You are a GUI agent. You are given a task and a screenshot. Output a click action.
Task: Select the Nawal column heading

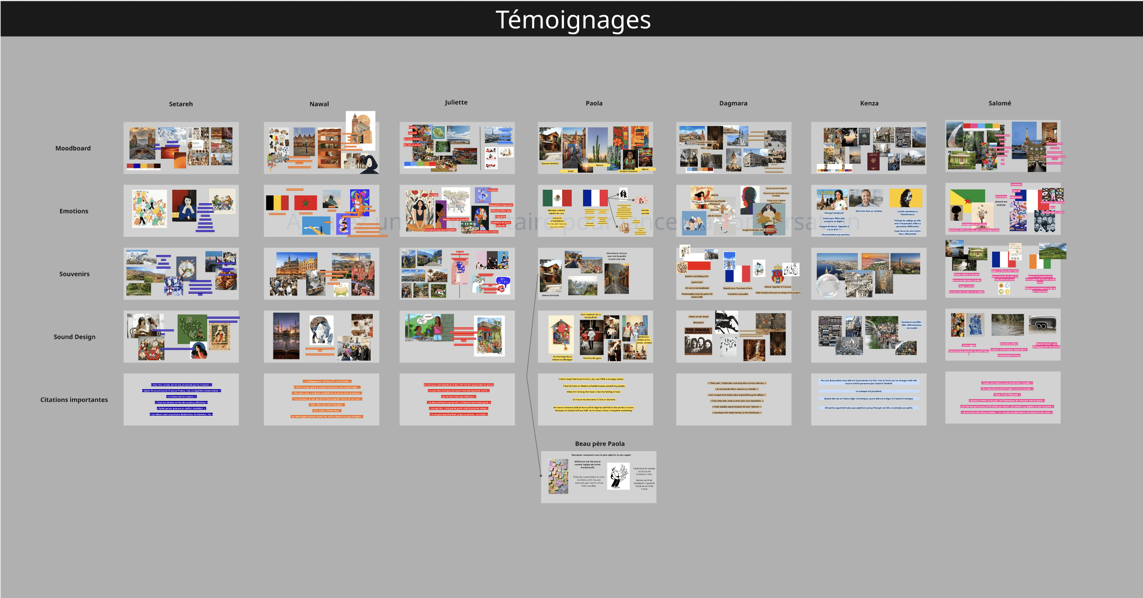coord(319,104)
